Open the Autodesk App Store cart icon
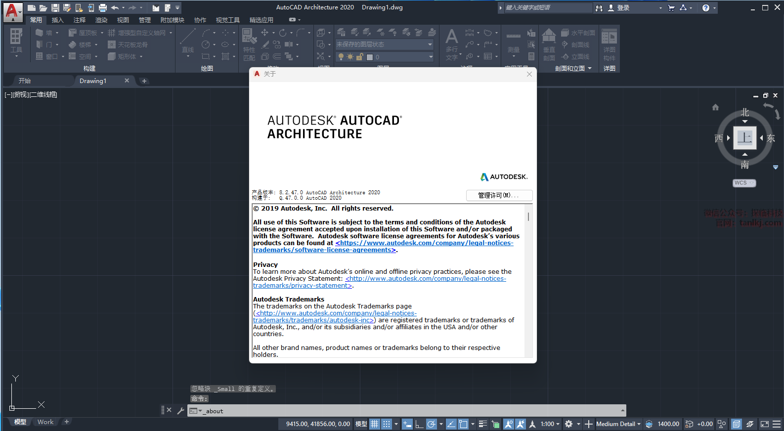Screen dimensions: 784x431 click(671, 8)
